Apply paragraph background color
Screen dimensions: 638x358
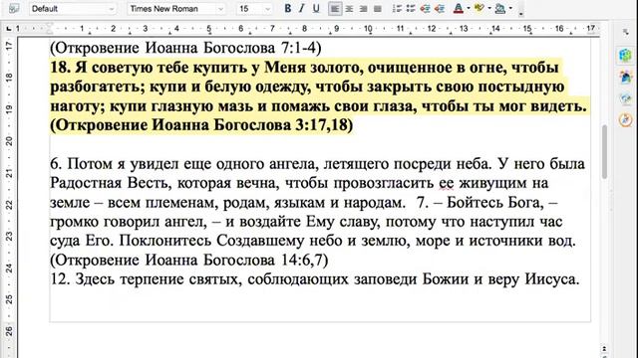500,9
